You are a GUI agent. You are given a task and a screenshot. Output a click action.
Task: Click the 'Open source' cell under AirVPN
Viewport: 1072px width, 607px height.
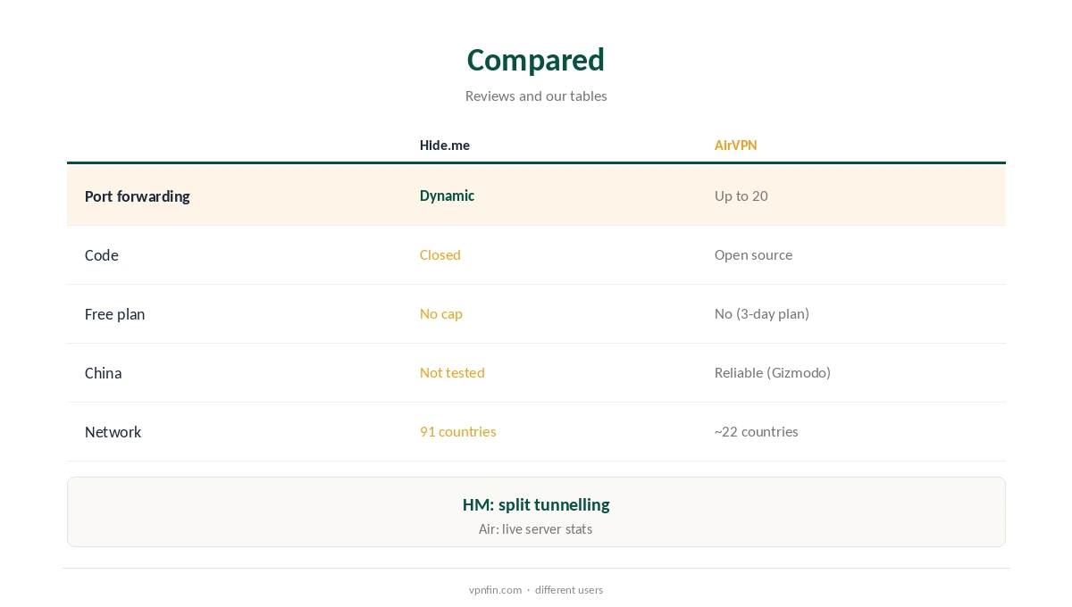click(753, 254)
